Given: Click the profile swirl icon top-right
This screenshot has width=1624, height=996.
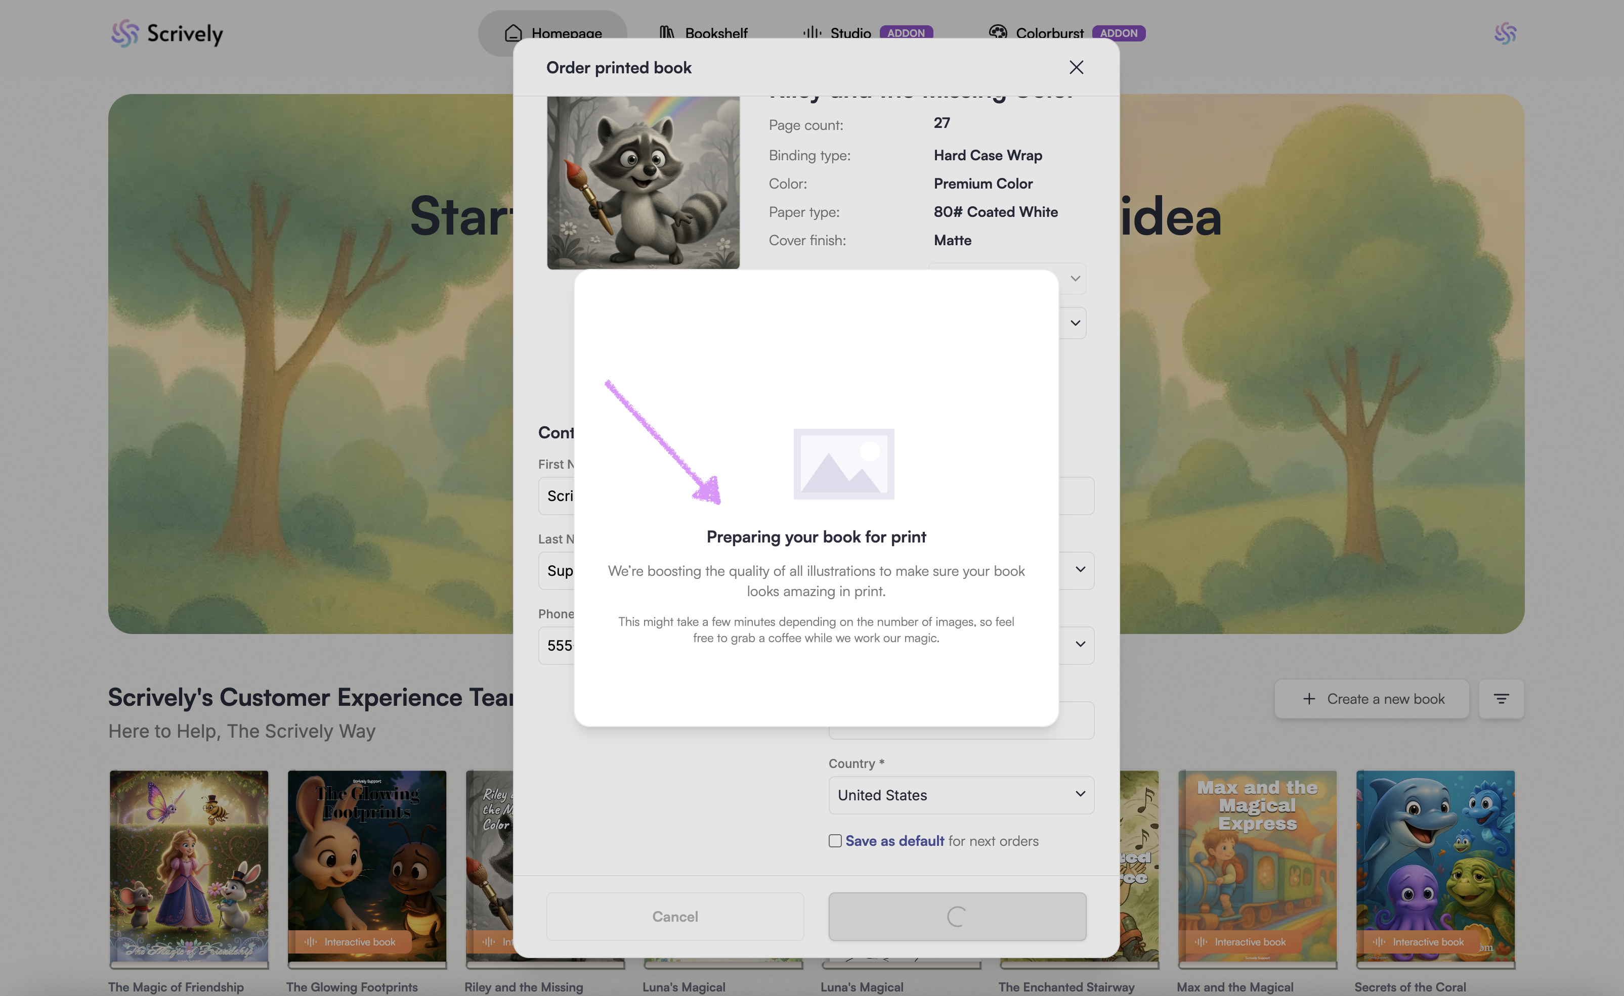Looking at the screenshot, I should 1505,33.
